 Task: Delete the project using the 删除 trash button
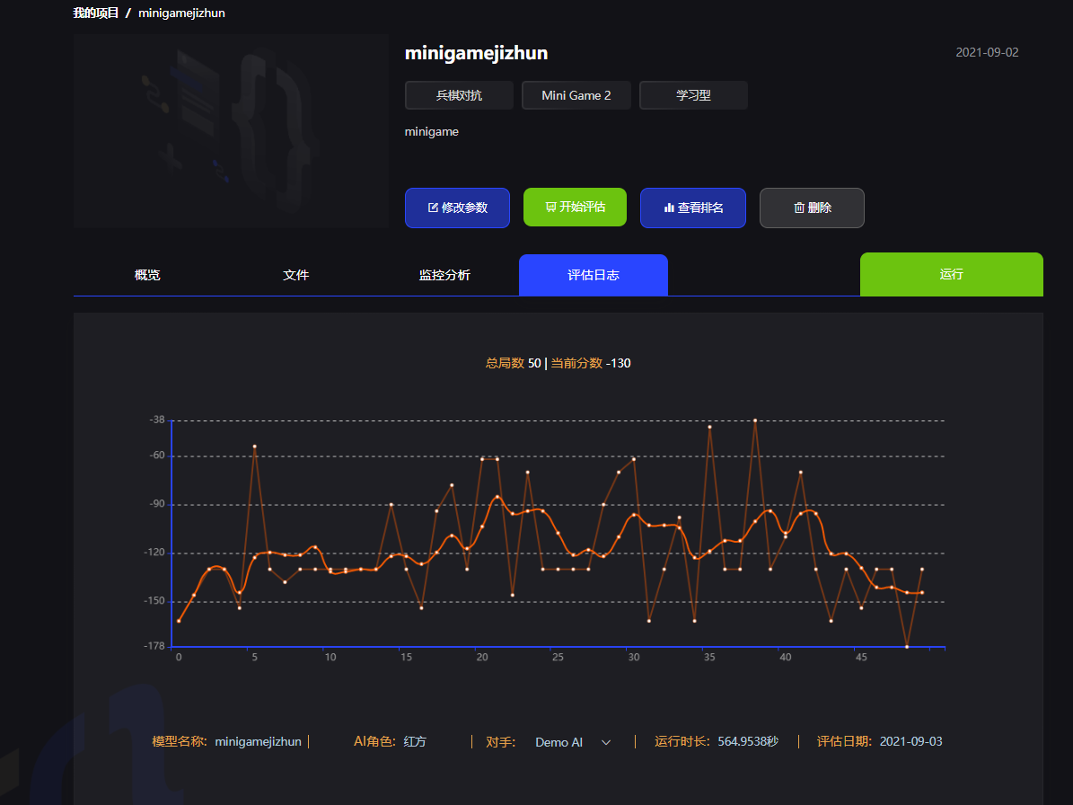[812, 208]
